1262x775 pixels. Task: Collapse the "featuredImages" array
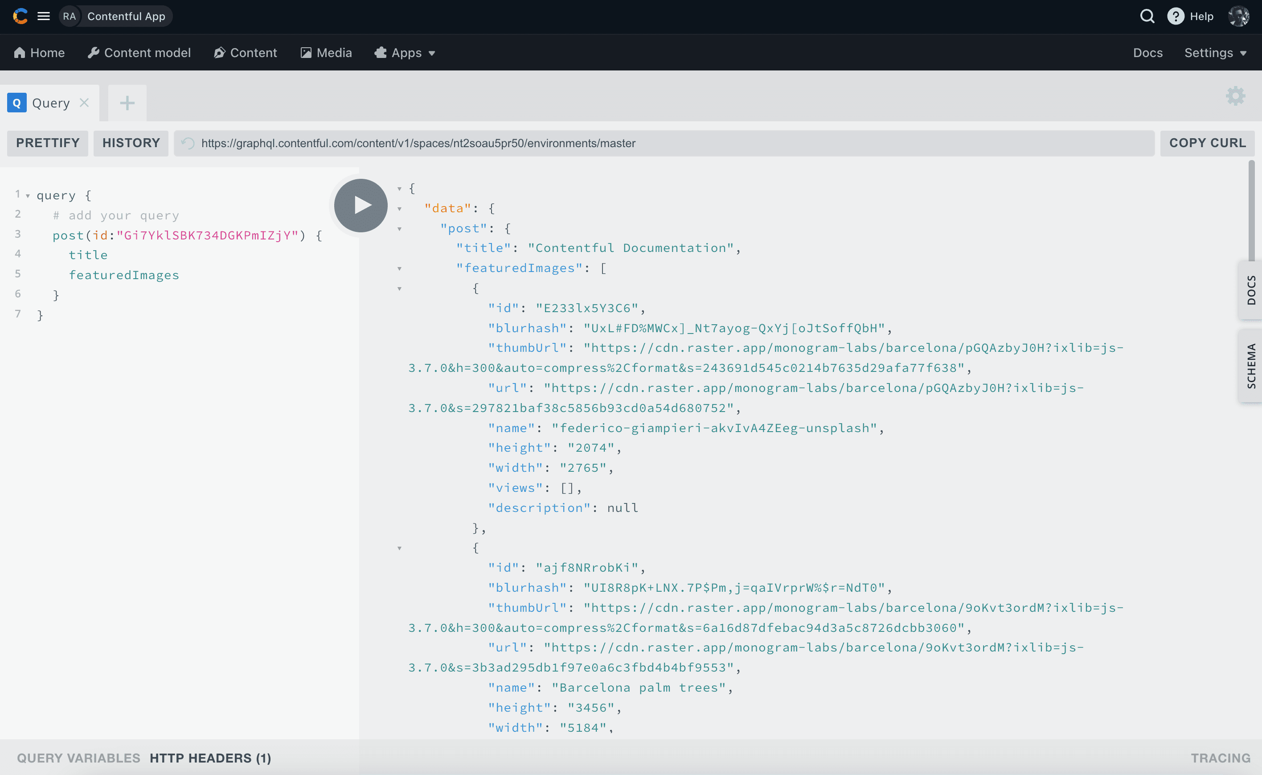399,269
